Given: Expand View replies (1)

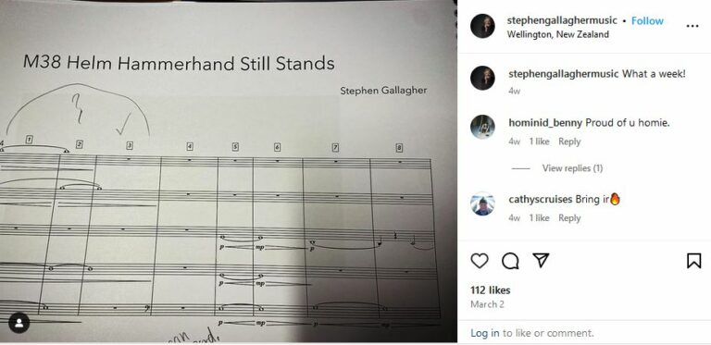Looking at the screenshot, I should tap(572, 168).
